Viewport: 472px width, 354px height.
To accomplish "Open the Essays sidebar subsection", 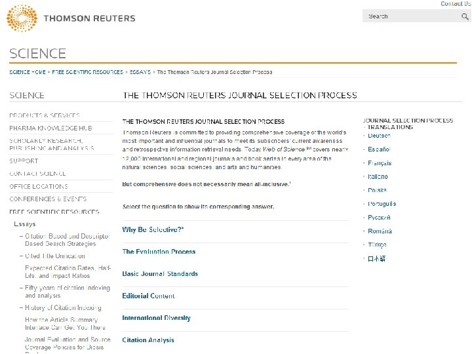I will [x=25, y=224].
